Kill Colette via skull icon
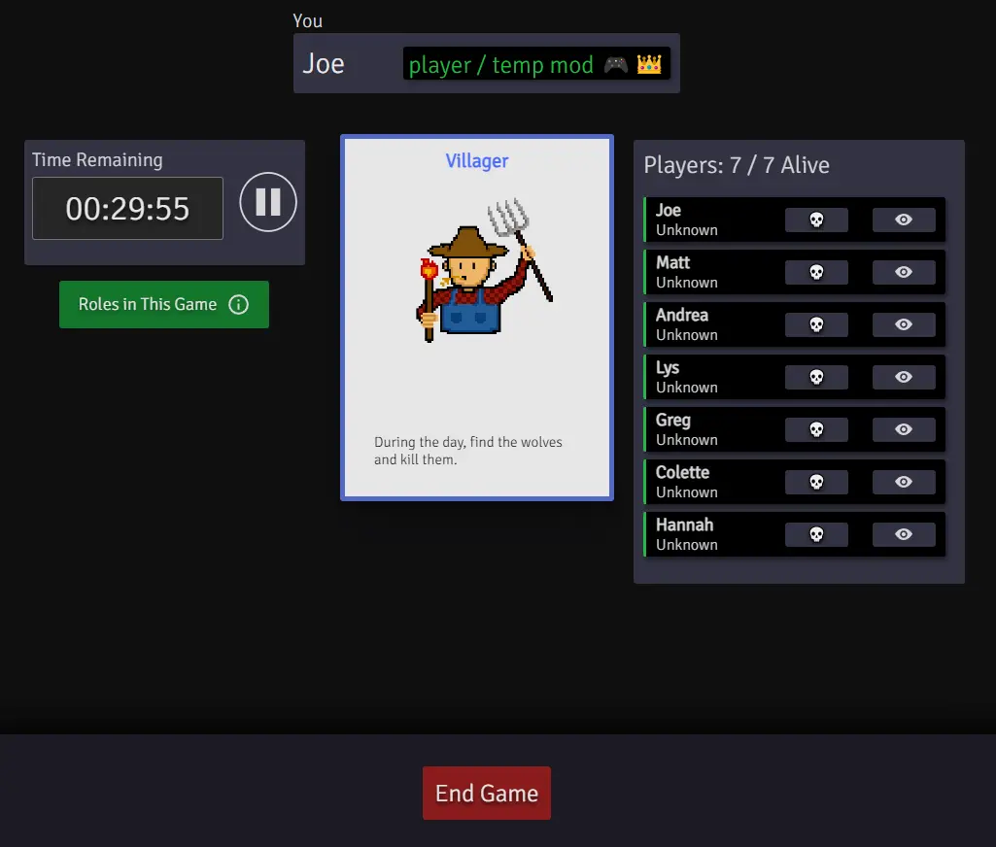996x847 pixels. 816,483
